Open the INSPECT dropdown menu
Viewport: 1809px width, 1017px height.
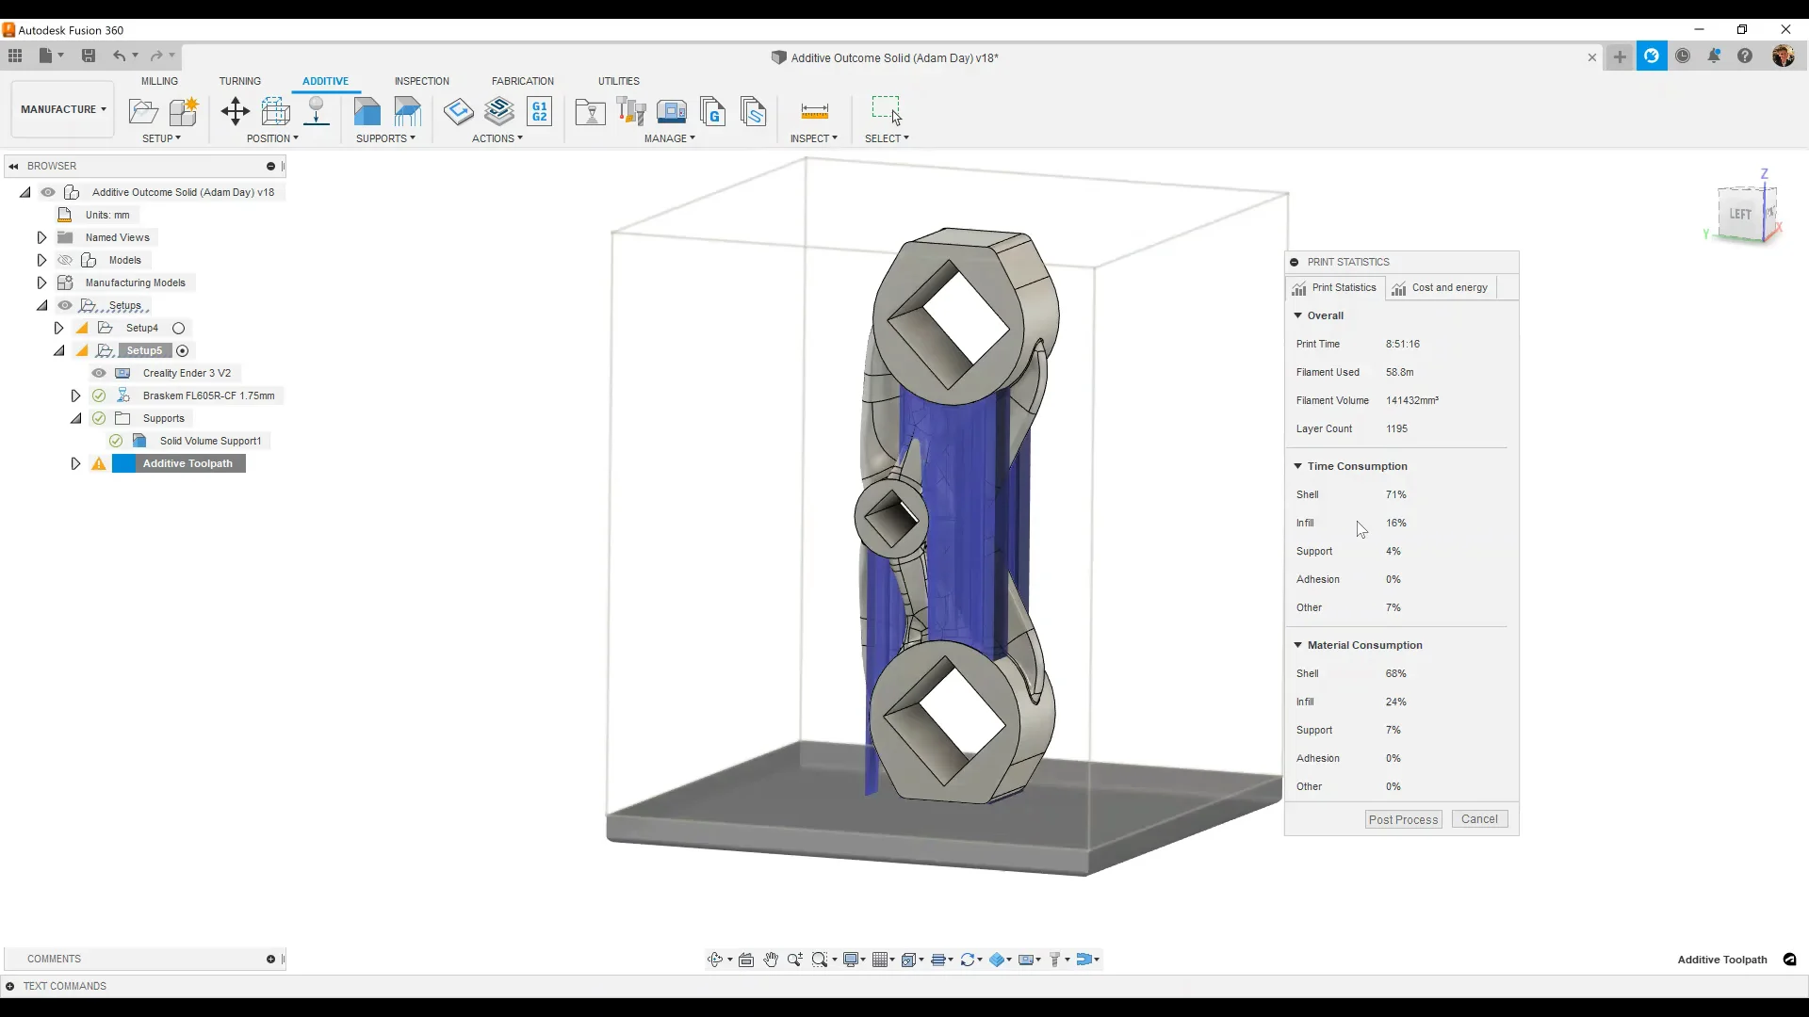(x=813, y=138)
